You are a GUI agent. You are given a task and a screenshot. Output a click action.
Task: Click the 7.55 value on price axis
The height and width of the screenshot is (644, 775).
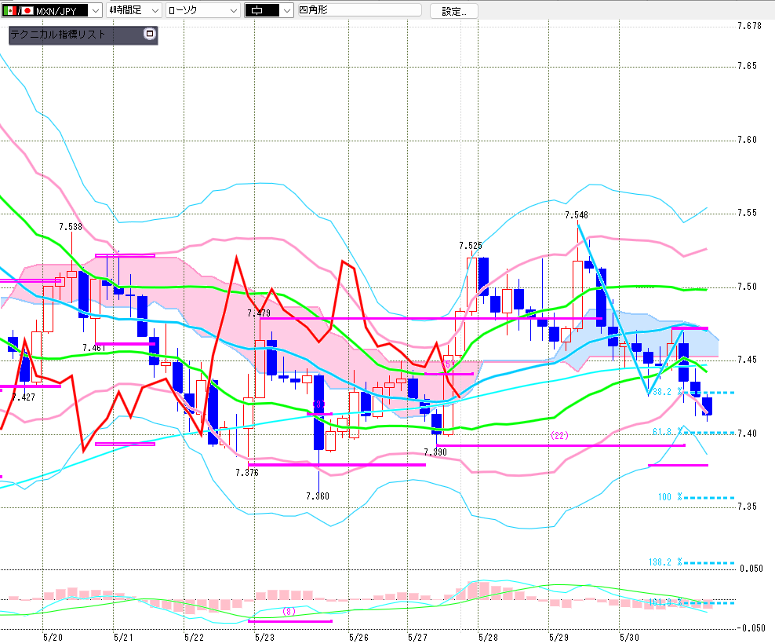[x=747, y=213]
